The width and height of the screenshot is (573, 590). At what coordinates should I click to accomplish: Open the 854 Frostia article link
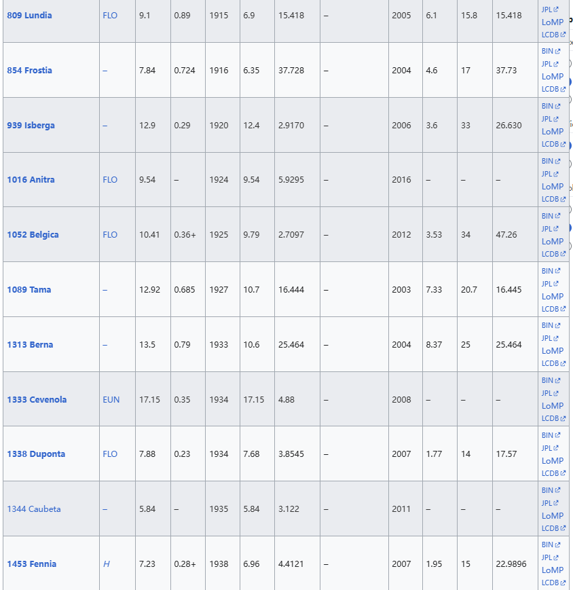click(29, 70)
